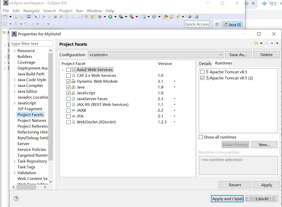The image size is (282, 207).
Task: Click the Open Web Browser globe icon
Action: 189,17
